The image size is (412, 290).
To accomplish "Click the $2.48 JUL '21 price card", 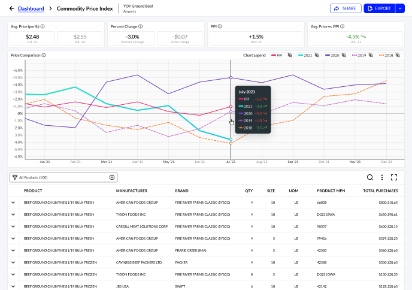I will point(32,38).
